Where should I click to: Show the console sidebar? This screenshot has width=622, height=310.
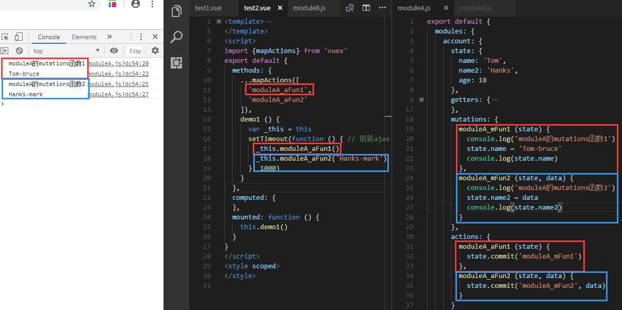coord(5,51)
